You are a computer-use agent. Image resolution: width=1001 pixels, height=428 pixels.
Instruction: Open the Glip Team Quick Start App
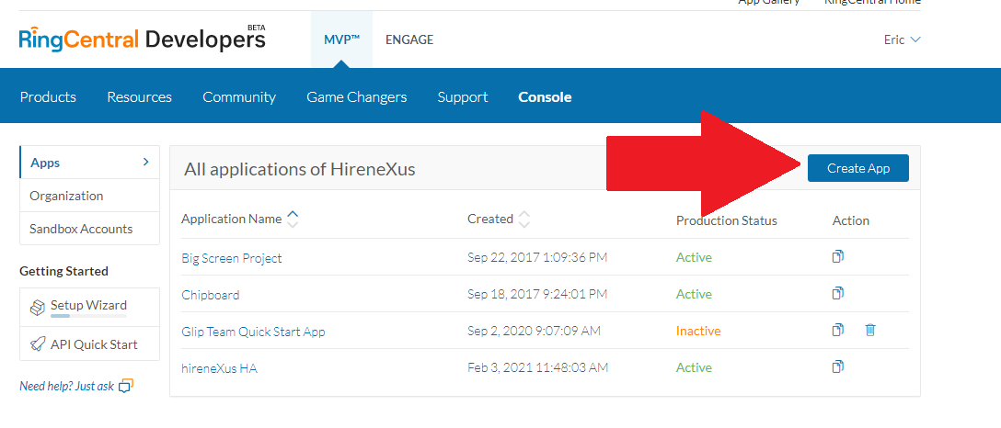(x=253, y=332)
